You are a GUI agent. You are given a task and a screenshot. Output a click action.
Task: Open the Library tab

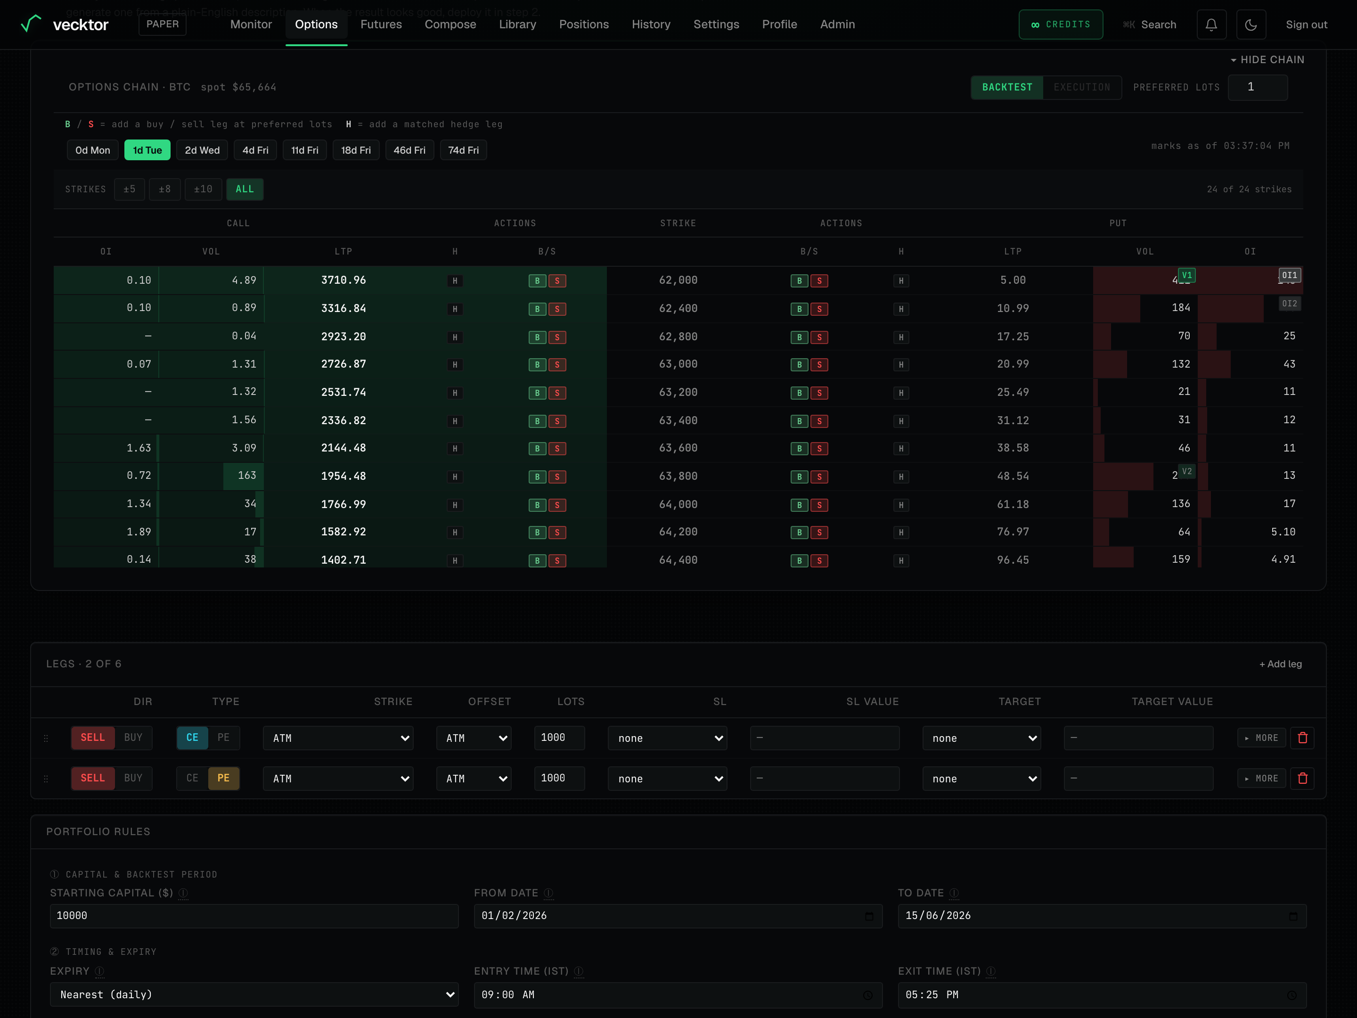[x=517, y=25]
